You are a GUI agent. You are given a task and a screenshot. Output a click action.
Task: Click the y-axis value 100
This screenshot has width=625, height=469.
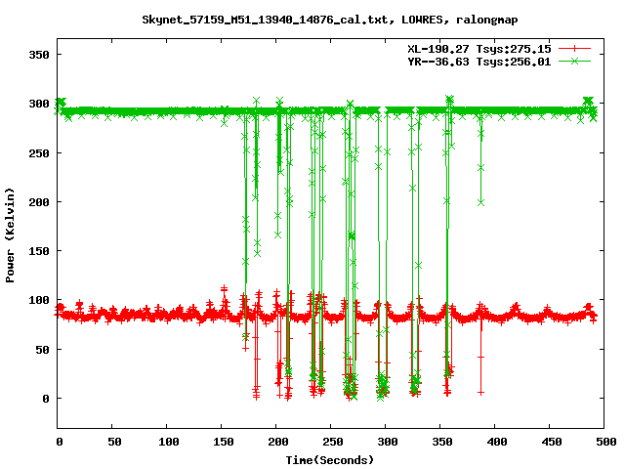point(39,300)
